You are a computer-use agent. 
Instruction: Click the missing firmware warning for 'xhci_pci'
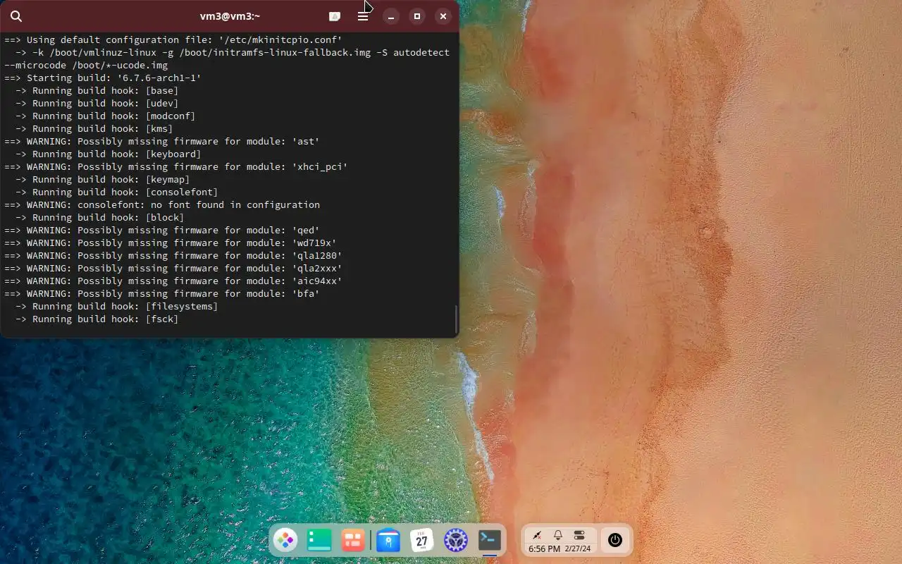click(176, 167)
